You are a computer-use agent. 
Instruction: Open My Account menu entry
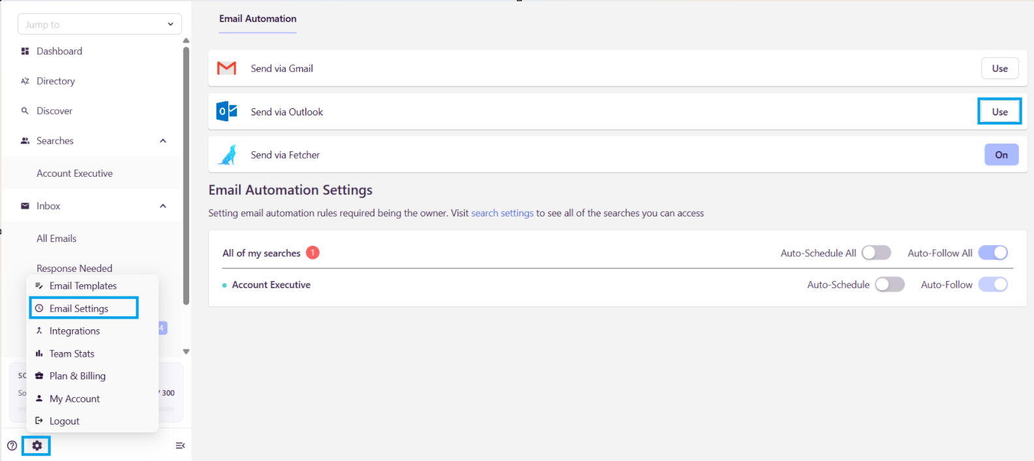coord(74,398)
